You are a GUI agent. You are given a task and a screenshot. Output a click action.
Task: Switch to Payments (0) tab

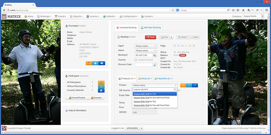point(163,79)
